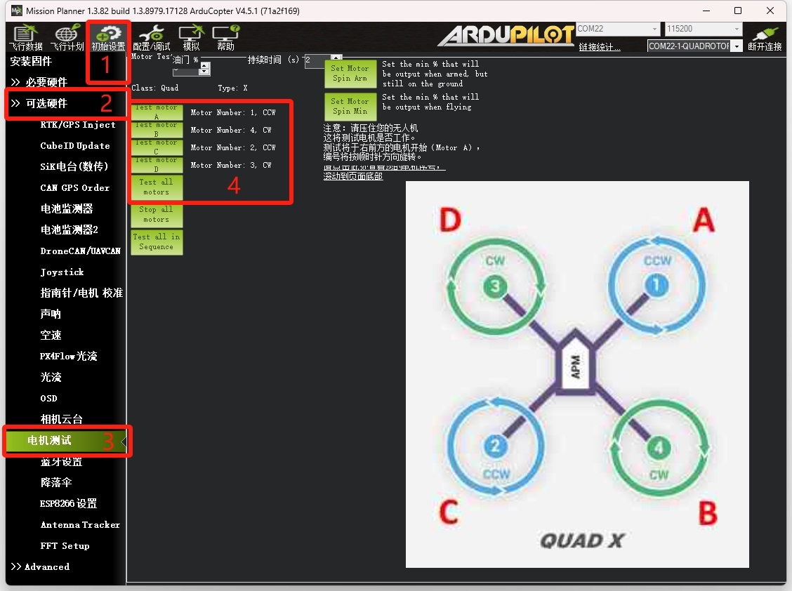The height and width of the screenshot is (591, 792).
Task: Open the OSD page
Action: 48,399
